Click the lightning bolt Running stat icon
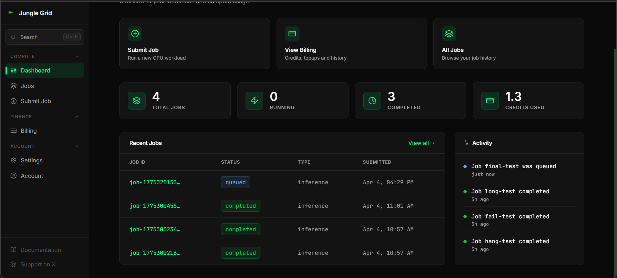The width and height of the screenshot is (617, 278). pyautogui.click(x=254, y=101)
